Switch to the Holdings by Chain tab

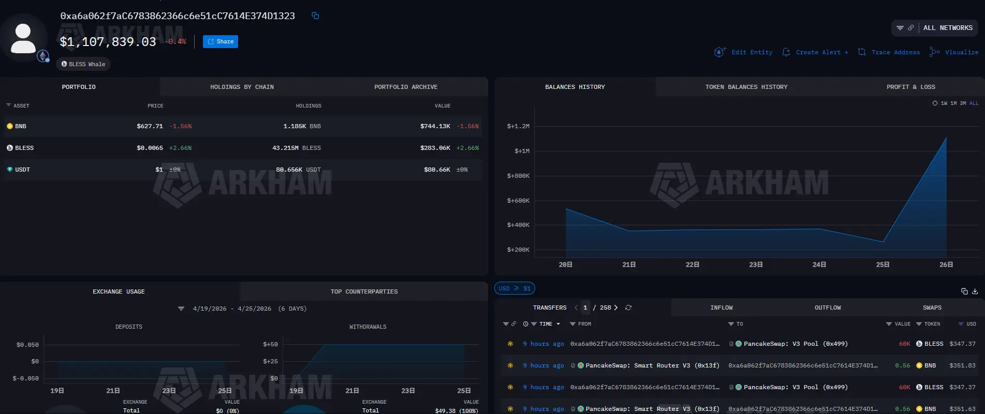click(242, 87)
